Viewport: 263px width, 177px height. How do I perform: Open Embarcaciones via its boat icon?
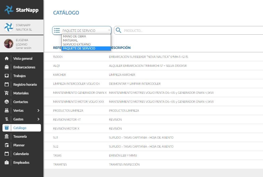tap(7, 67)
